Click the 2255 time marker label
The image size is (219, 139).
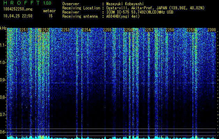[107, 30]
